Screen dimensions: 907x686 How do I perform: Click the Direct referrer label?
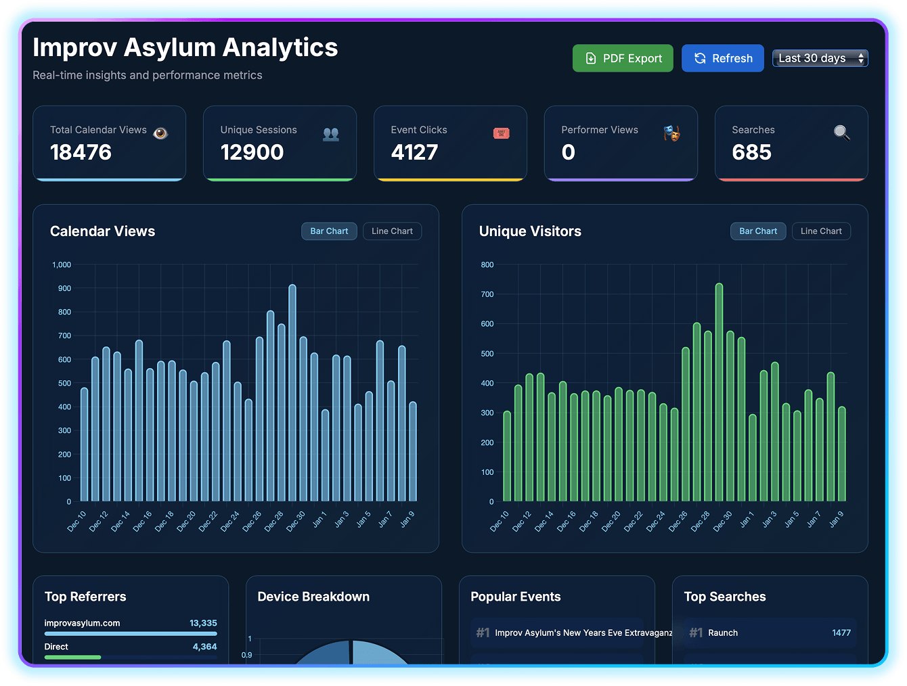[x=56, y=647]
